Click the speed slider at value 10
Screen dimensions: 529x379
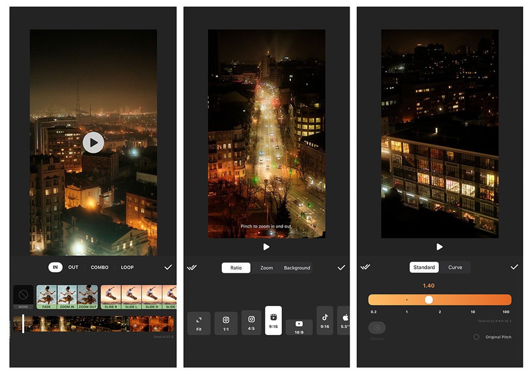(x=473, y=300)
